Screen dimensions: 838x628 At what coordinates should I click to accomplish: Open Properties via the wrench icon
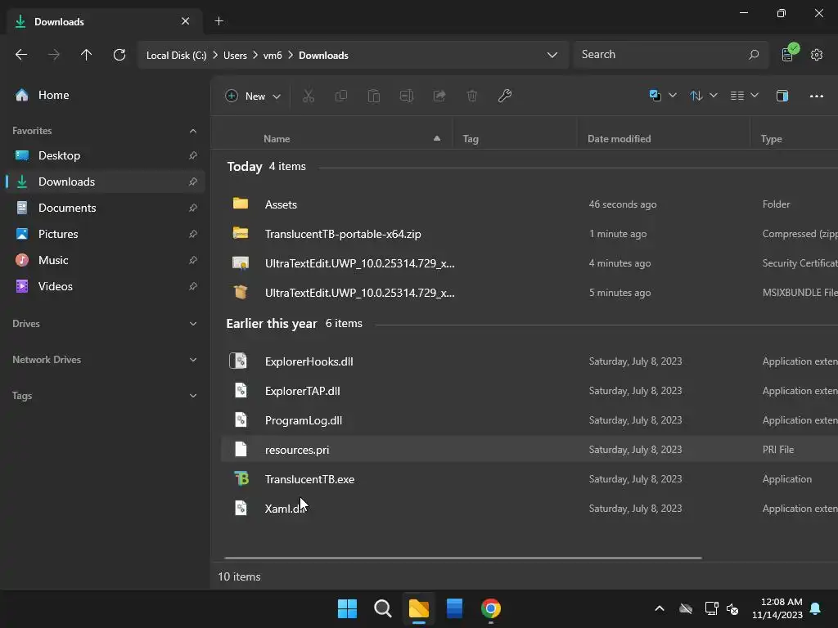click(504, 96)
